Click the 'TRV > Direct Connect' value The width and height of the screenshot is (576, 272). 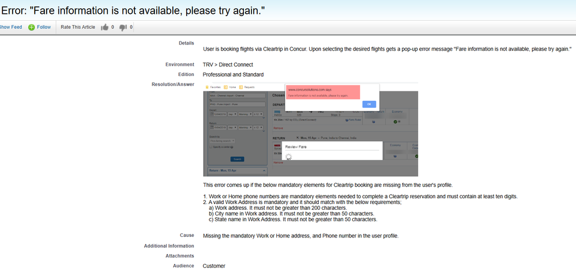tap(228, 65)
